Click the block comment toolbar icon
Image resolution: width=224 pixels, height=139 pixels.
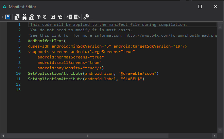coord(53,17)
